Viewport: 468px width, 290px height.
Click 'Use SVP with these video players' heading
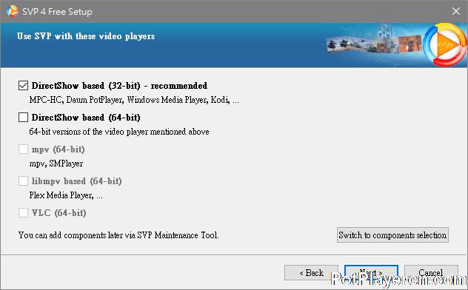(x=86, y=36)
